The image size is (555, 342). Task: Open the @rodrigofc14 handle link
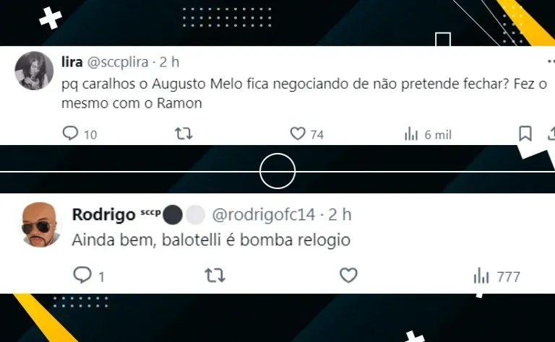pyautogui.click(x=263, y=214)
